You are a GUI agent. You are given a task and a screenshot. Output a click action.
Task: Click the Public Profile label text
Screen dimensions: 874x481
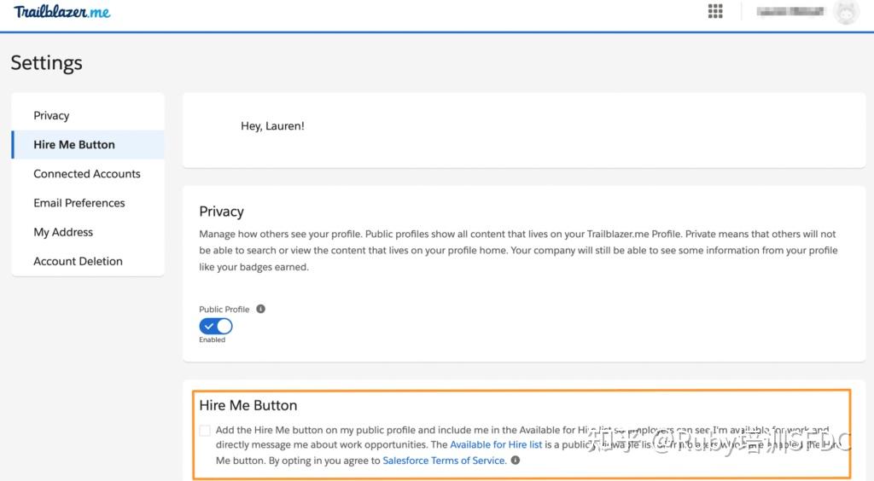coord(224,310)
